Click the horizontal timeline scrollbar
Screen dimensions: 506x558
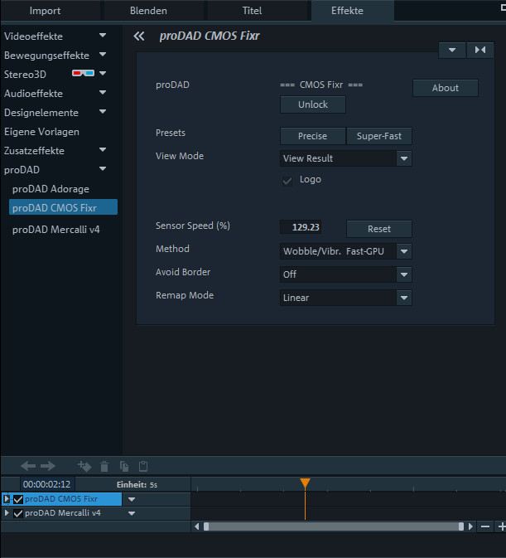point(333,526)
